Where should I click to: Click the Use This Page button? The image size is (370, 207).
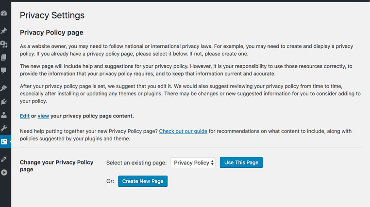(x=241, y=163)
